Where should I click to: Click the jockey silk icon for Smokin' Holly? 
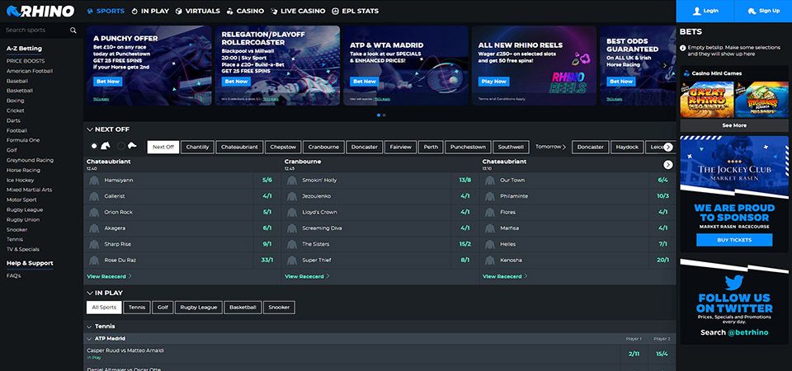291,181
